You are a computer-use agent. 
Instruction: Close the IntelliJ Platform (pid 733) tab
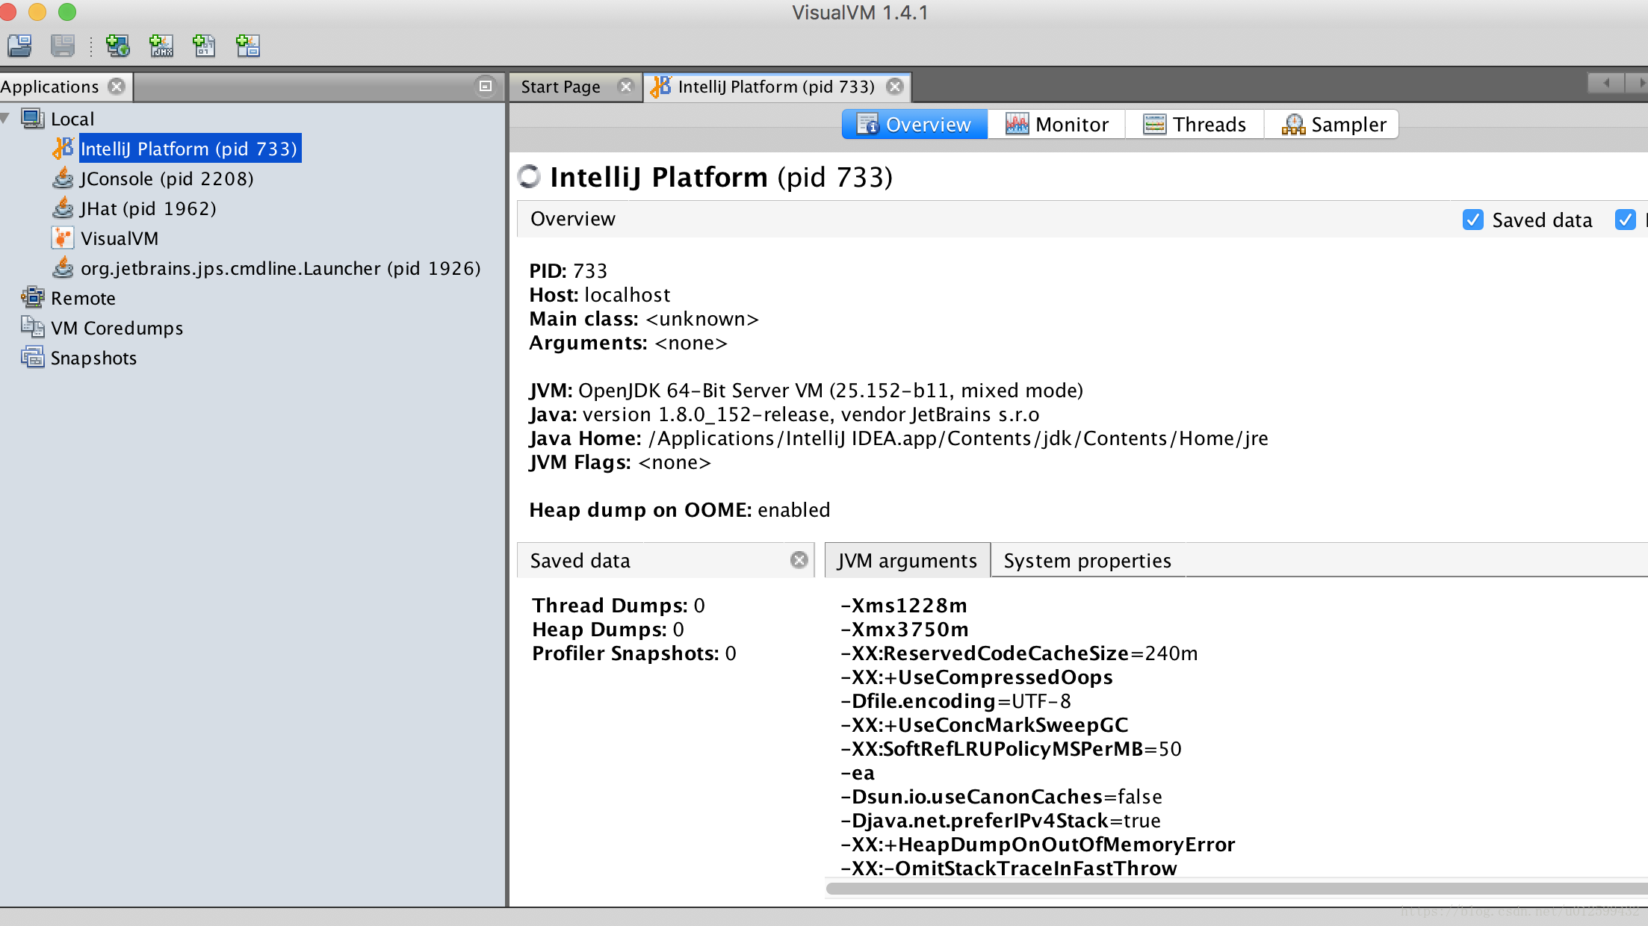coord(894,87)
